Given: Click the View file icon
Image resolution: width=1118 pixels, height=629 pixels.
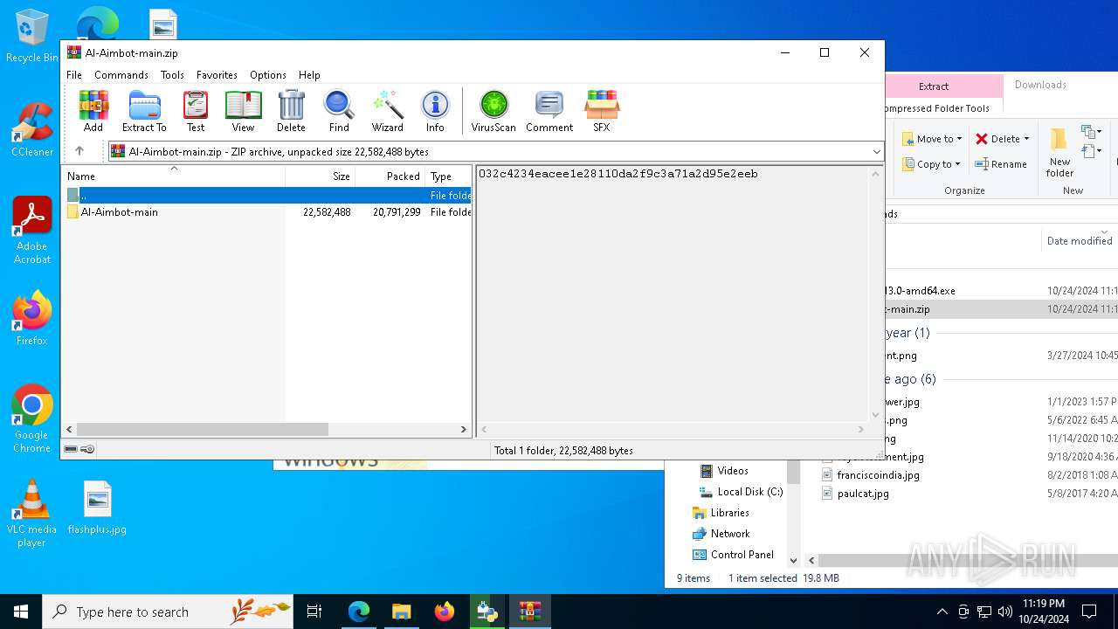Looking at the screenshot, I should point(243,111).
